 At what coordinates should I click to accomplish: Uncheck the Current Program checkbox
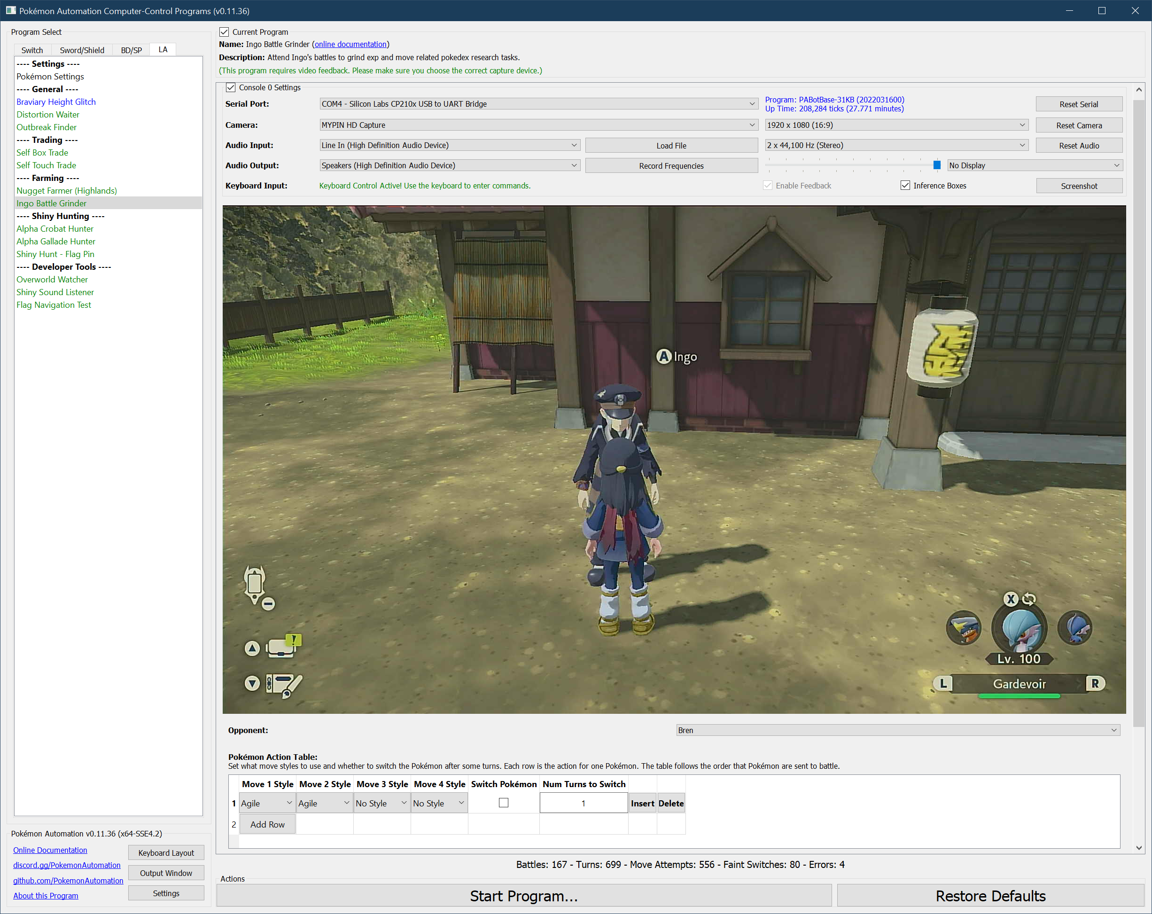coord(225,32)
